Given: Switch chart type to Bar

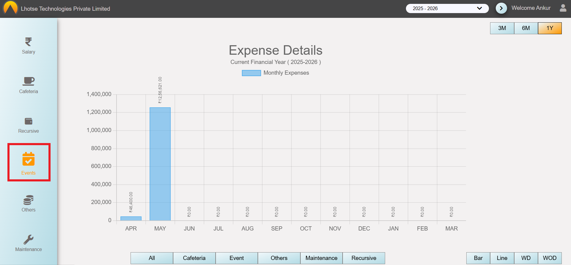Looking at the screenshot, I should [x=478, y=258].
